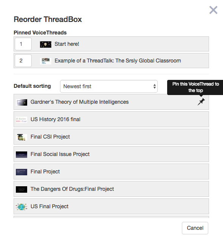The height and width of the screenshot is (237, 223).
Task: Select the Start here! thumbnail
Action: point(46,44)
